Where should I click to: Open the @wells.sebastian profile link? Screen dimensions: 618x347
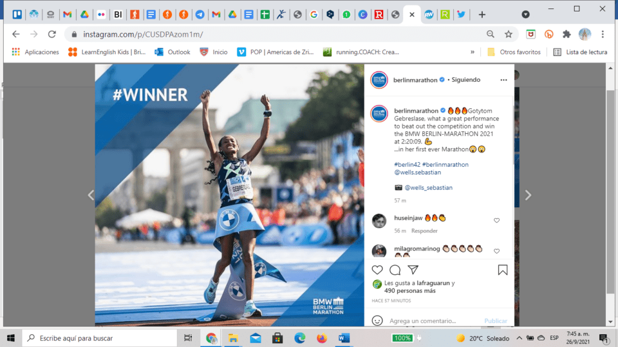click(418, 172)
